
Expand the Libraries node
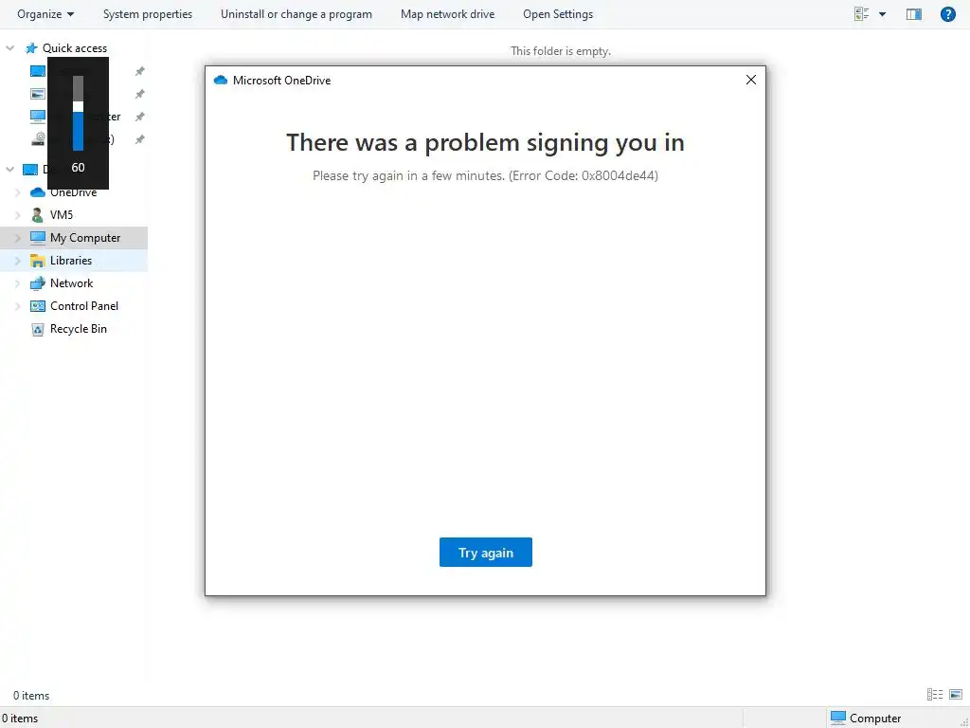point(17,262)
